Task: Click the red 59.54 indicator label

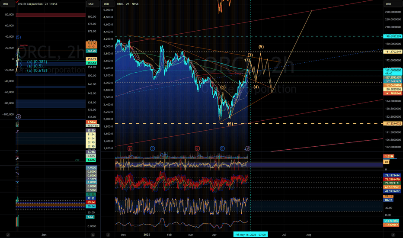Action: pyautogui.click(x=91, y=203)
